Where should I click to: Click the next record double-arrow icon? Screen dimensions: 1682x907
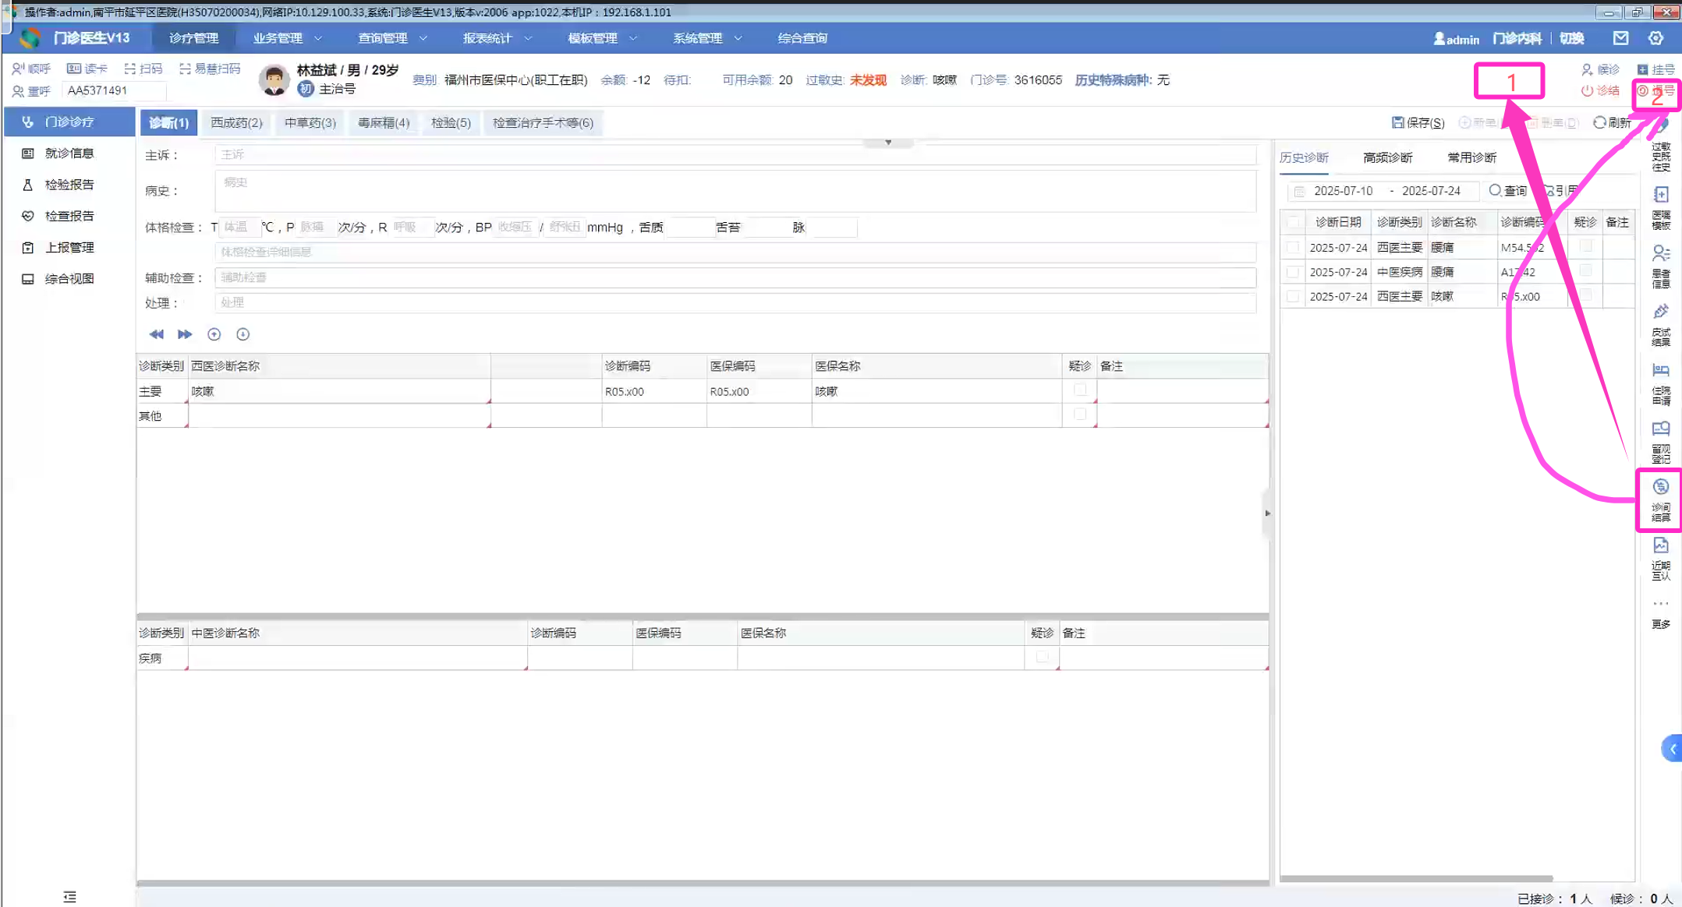pyautogui.click(x=185, y=334)
